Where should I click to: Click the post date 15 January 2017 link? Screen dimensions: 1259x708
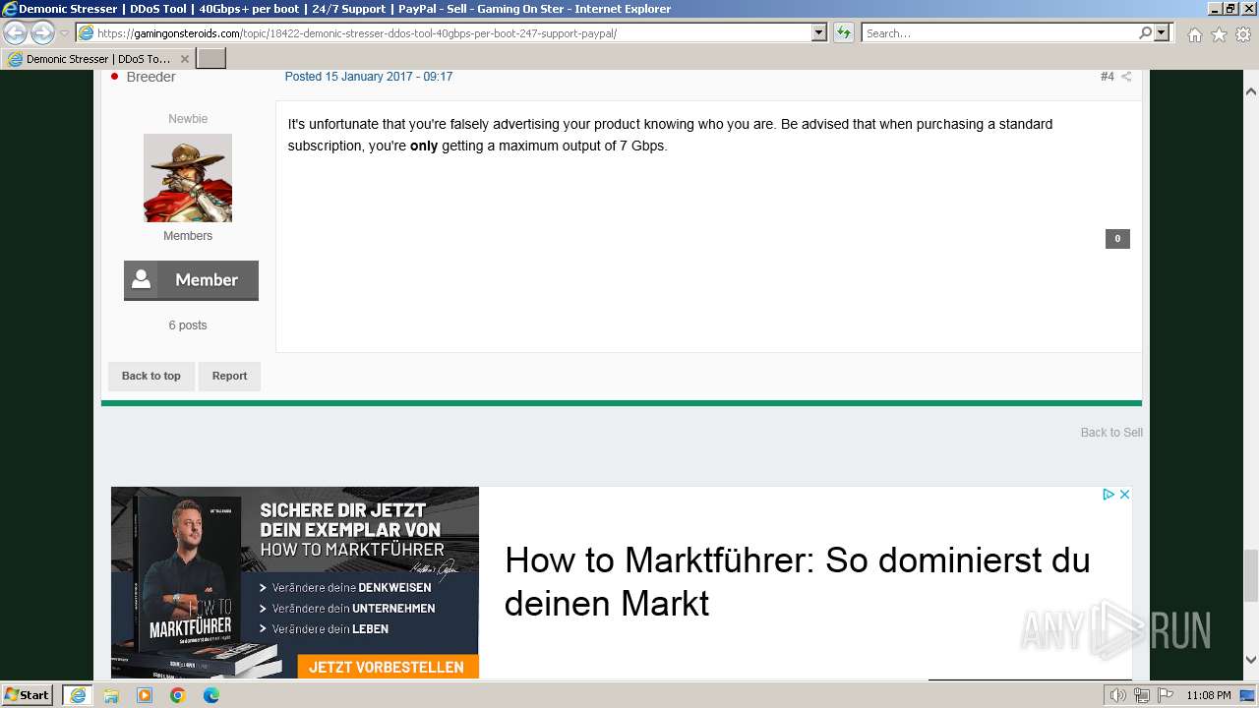click(369, 77)
